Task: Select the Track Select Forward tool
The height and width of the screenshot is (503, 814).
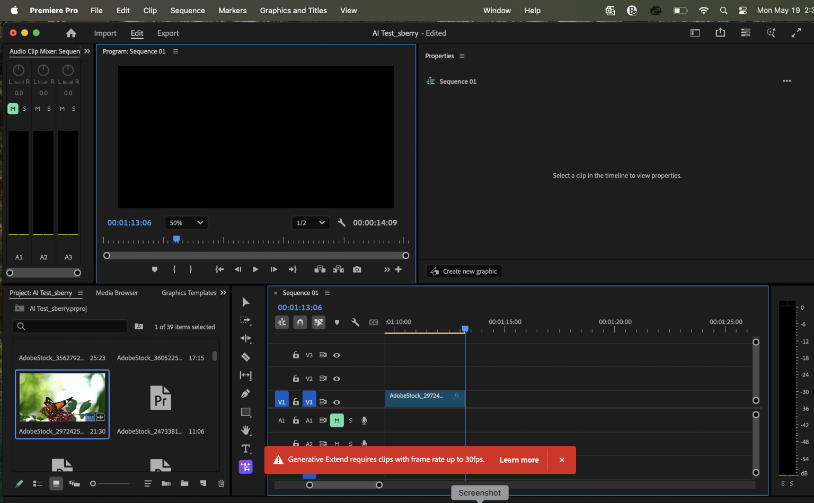Action: [x=246, y=320]
